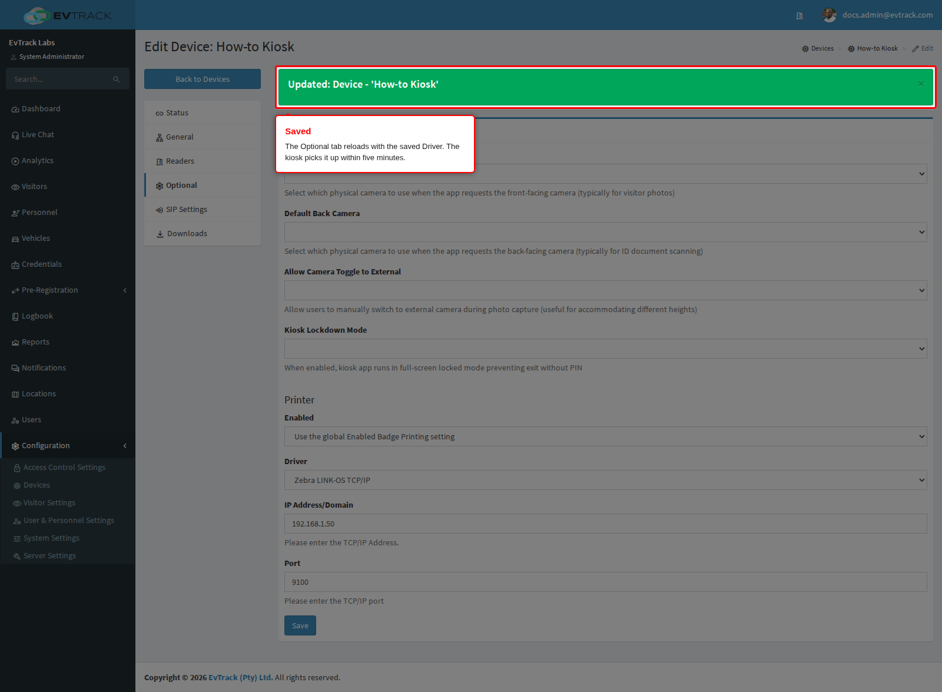Image resolution: width=942 pixels, height=692 pixels.
Task: Open printer Driver dropdown
Action: tap(605, 480)
